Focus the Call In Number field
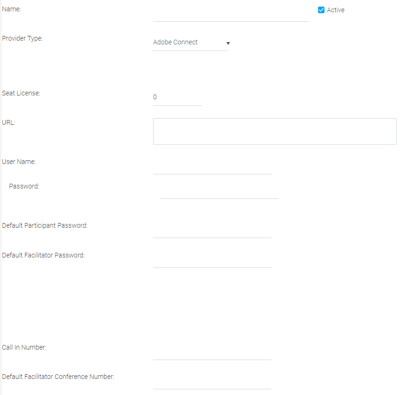Viewport: 400px width, 395px height. [x=212, y=353]
